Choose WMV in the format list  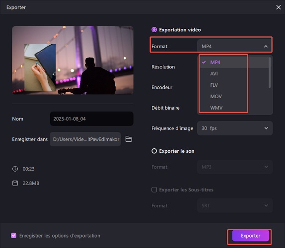(233, 108)
